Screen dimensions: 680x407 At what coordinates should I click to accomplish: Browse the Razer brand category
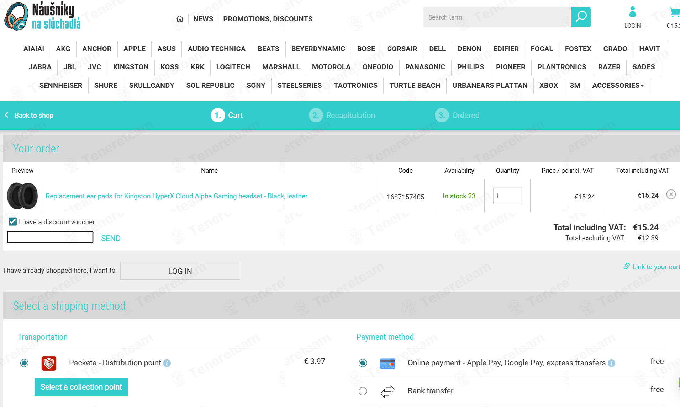(x=609, y=67)
